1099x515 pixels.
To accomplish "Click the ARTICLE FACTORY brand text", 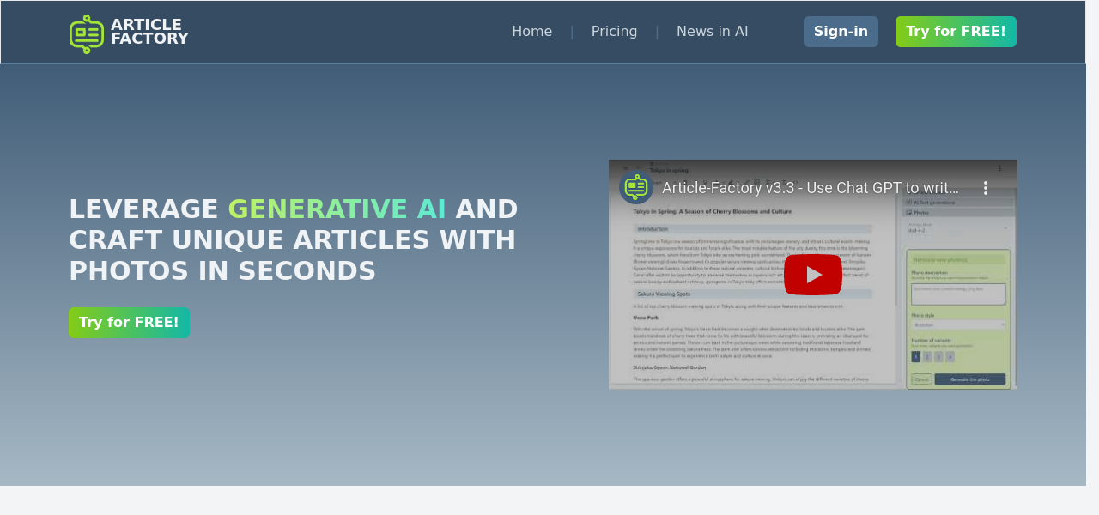I will [149, 32].
